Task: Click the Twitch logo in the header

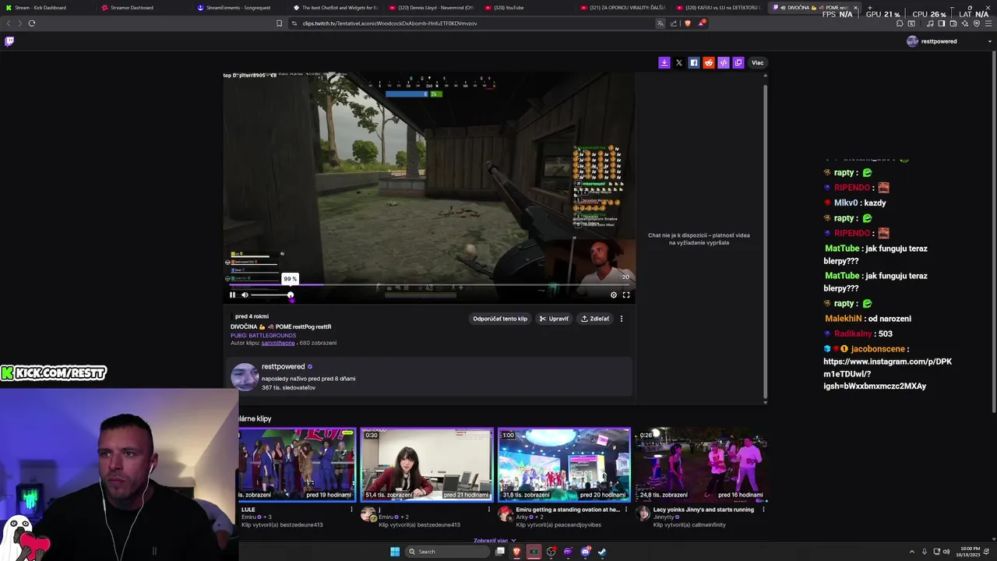Action: pyautogui.click(x=9, y=41)
